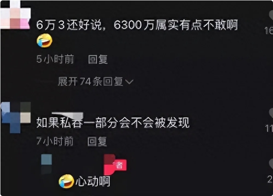Click laughing emoji before 心动啊
This screenshot has height=196, width=273.
pyautogui.click(x=66, y=181)
